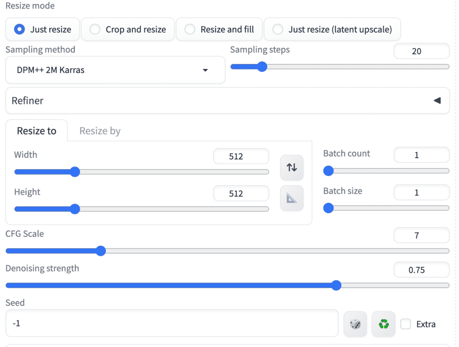Image resolution: width=459 pixels, height=347 pixels.
Task: Click the Denoising strength slider handle
Action: [x=336, y=285]
